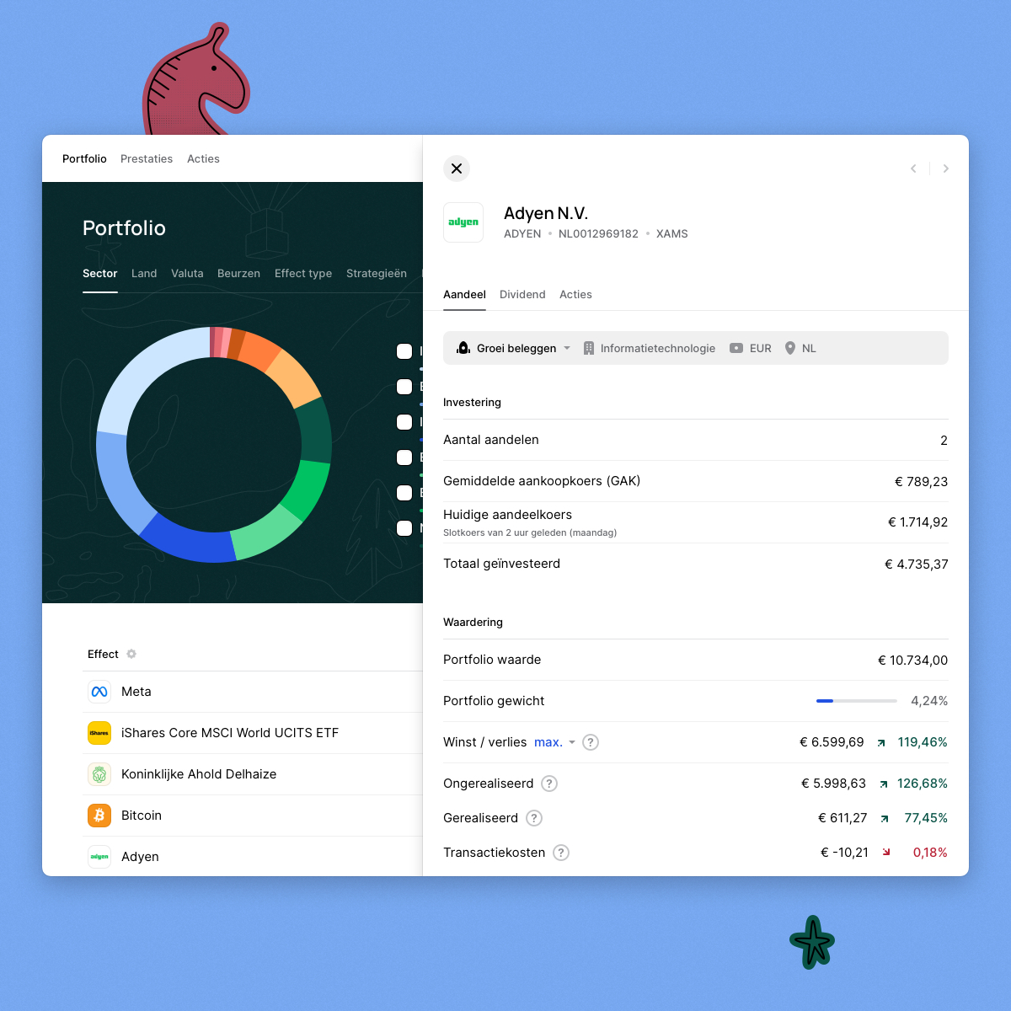The height and width of the screenshot is (1011, 1011).
Task: Select the Strategieën chart tab
Action: (x=377, y=273)
